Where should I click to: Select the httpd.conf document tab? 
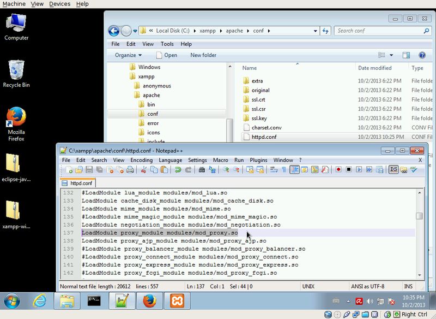77,183
